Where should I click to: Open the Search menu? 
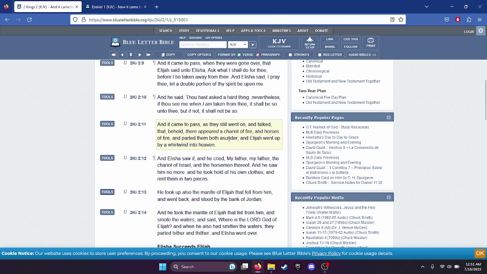point(166,31)
